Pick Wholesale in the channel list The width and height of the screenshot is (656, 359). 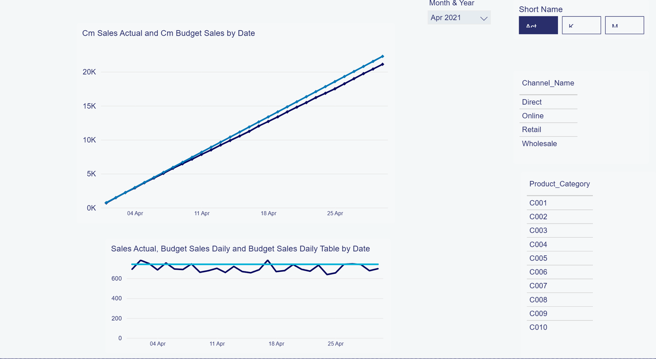click(548, 144)
